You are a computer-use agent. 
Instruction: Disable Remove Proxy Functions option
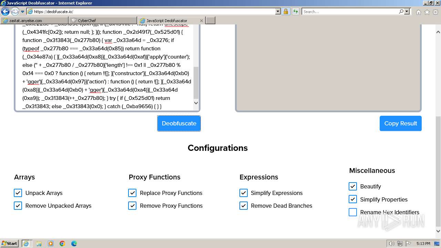coord(132,206)
